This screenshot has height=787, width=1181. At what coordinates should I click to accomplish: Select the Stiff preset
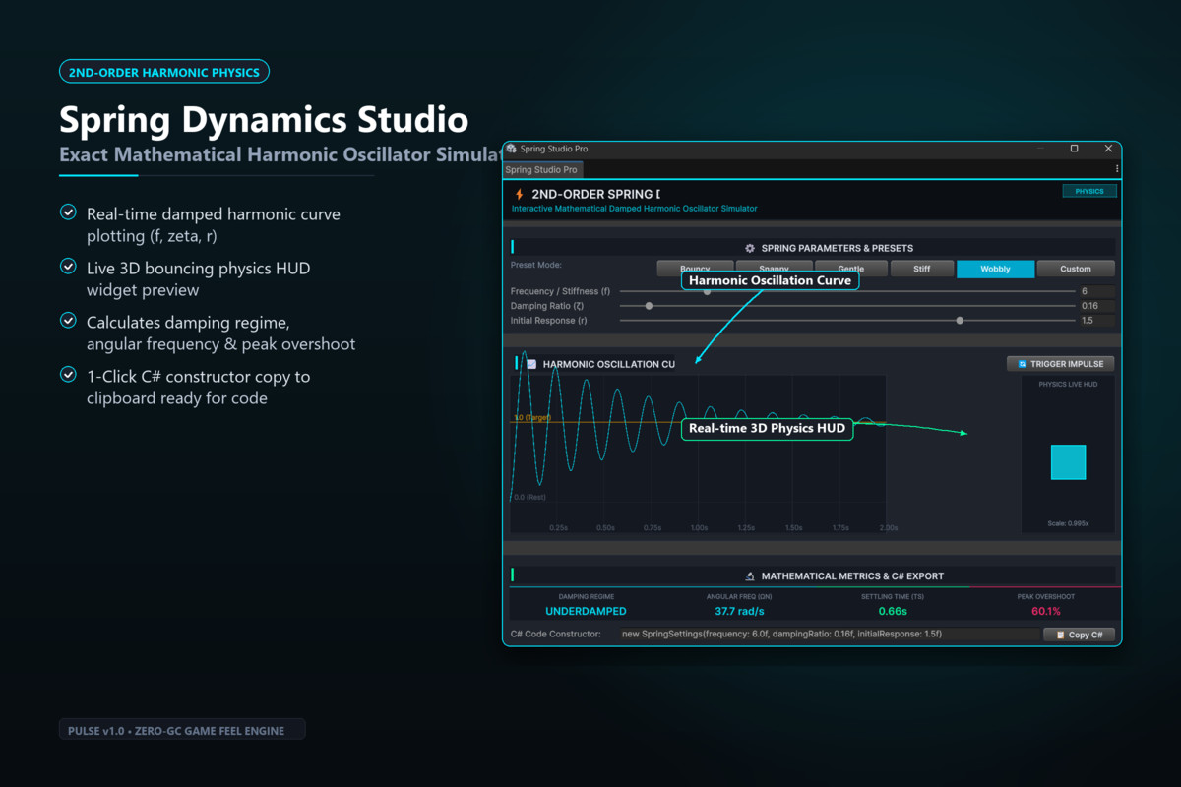tap(922, 269)
